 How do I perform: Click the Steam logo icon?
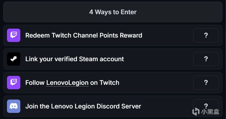point(14,59)
